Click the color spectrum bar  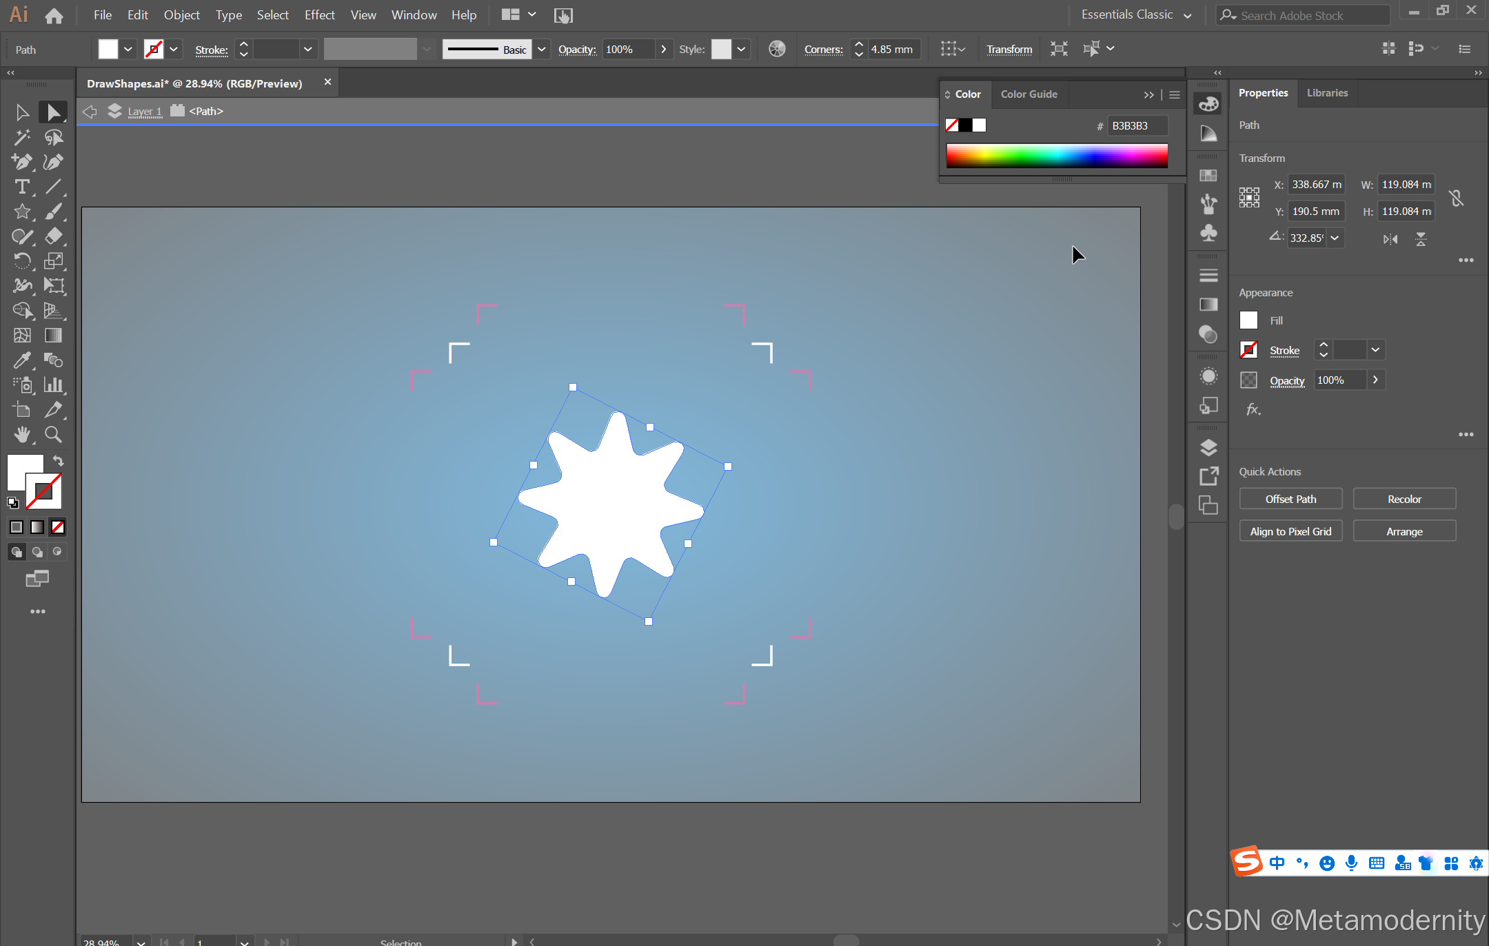tap(1057, 156)
